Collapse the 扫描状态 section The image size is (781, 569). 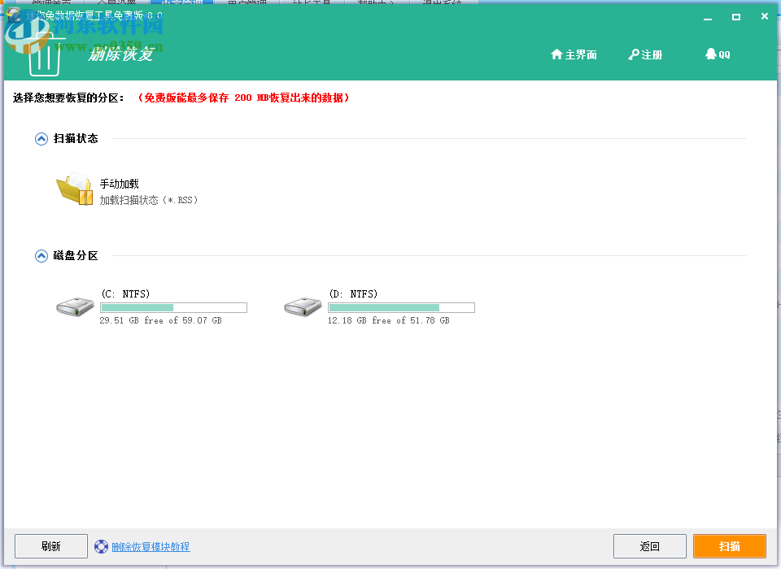[x=41, y=138]
